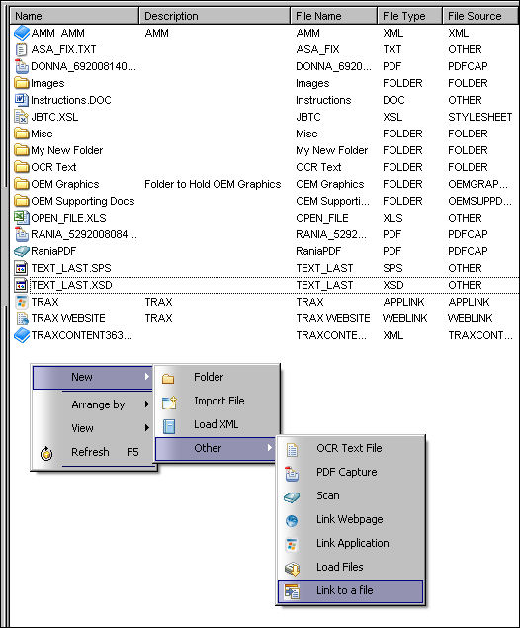Click the My New Folder icon

pyautogui.click(x=22, y=150)
